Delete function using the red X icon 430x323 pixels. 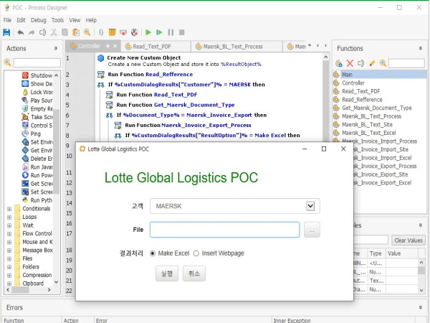point(350,63)
